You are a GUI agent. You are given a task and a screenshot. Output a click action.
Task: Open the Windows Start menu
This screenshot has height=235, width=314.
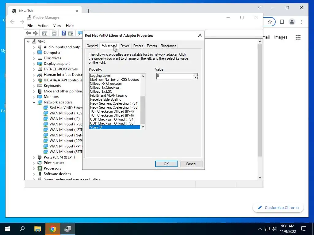click(x=7, y=229)
